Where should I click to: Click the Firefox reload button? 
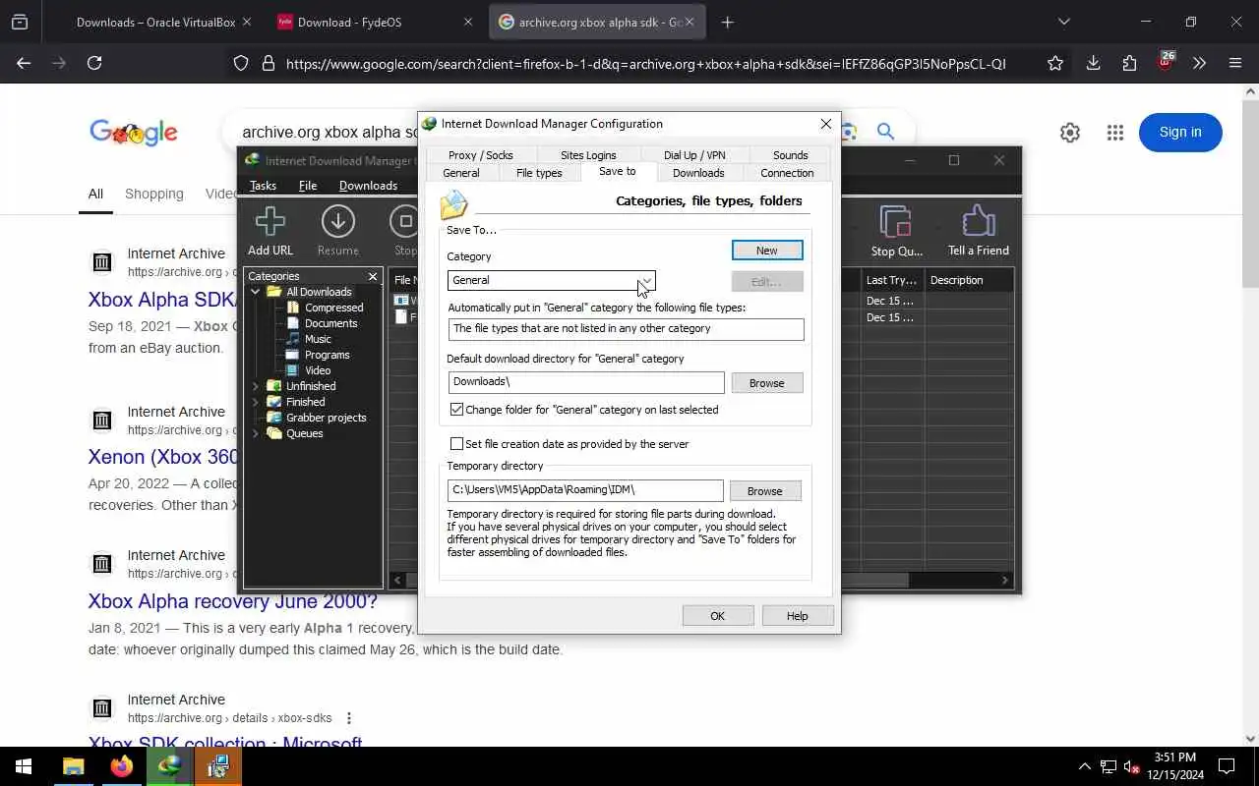tap(94, 63)
